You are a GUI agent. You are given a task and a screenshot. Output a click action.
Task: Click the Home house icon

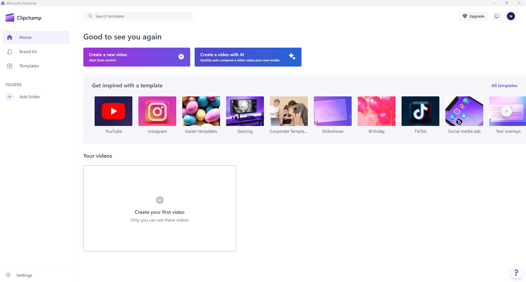click(x=10, y=38)
